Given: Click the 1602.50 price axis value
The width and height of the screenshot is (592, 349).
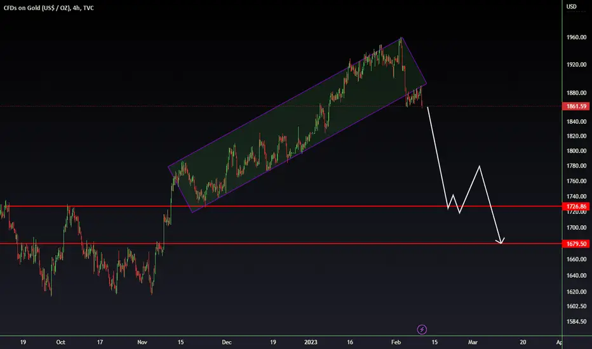Looking at the screenshot, I should [x=576, y=306].
